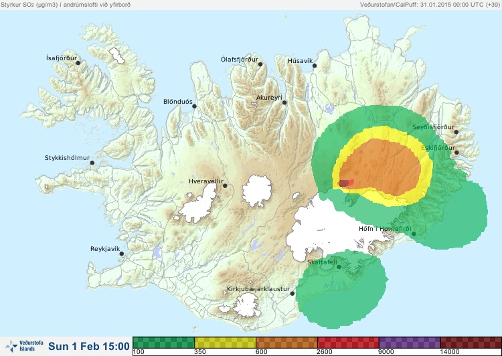The image size is (502, 356).
Task: Click the dark red peak concentration spot
Action: point(343,183)
